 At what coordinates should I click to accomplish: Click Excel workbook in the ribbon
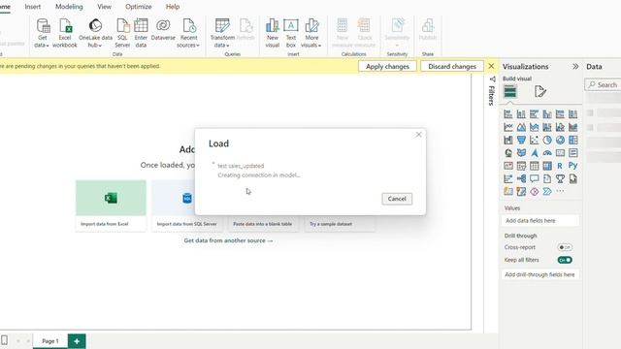tap(65, 33)
